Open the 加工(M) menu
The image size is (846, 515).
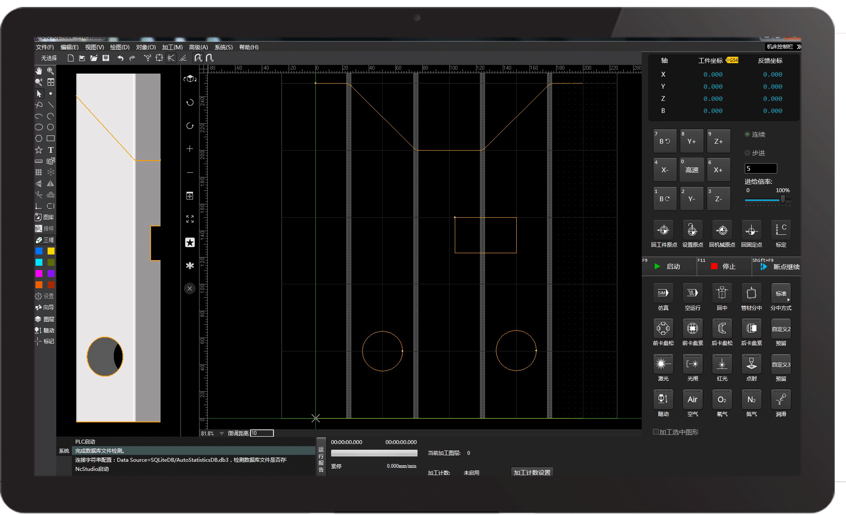pyautogui.click(x=172, y=47)
